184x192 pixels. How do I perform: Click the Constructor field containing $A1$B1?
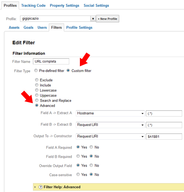click(164, 136)
